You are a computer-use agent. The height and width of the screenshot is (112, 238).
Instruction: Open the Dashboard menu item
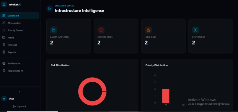19,16
